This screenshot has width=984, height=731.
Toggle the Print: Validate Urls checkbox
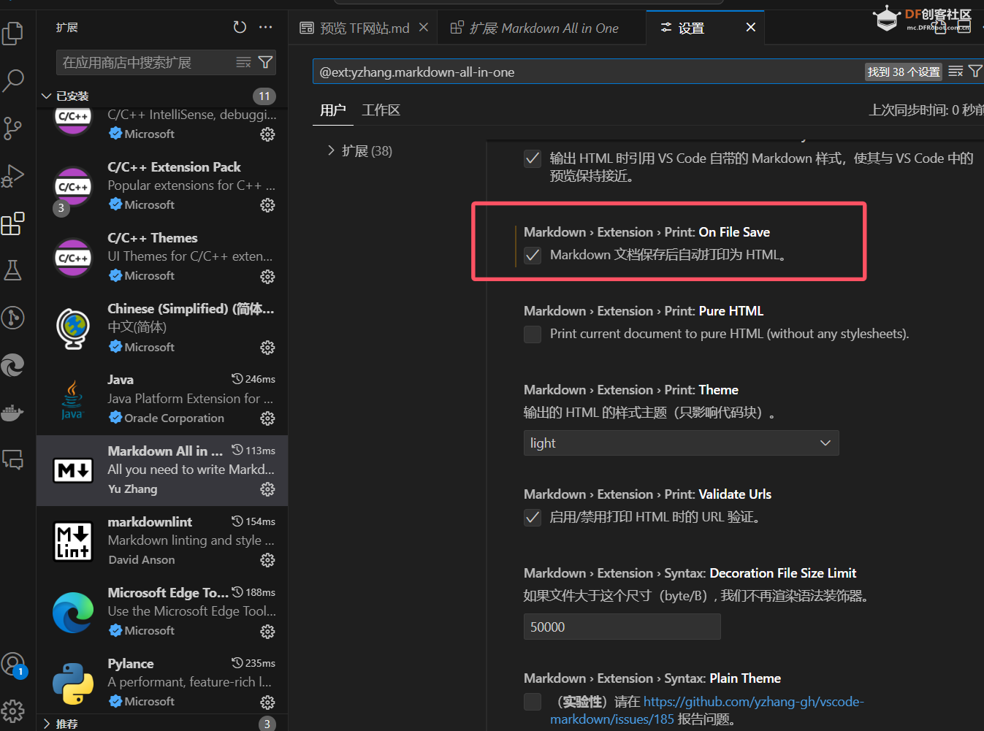[533, 517]
